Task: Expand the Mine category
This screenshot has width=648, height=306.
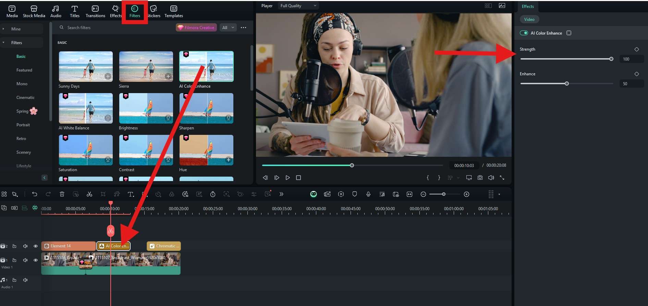Action: [3, 29]
